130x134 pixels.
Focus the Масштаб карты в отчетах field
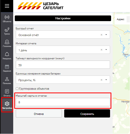(x=63, y=102)
